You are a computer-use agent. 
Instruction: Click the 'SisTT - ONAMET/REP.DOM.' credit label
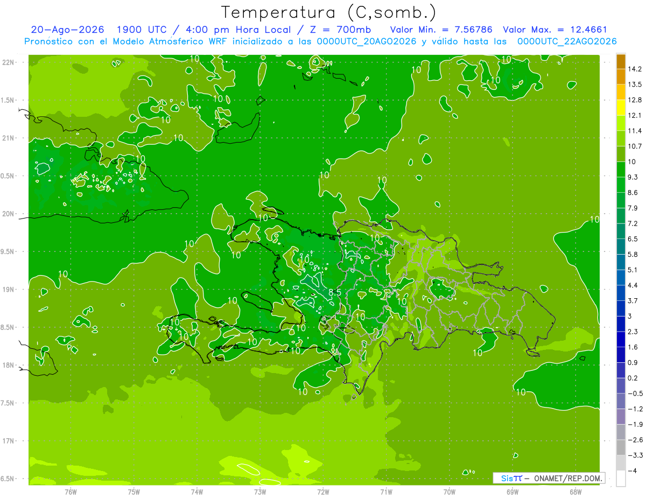point(549,478)
